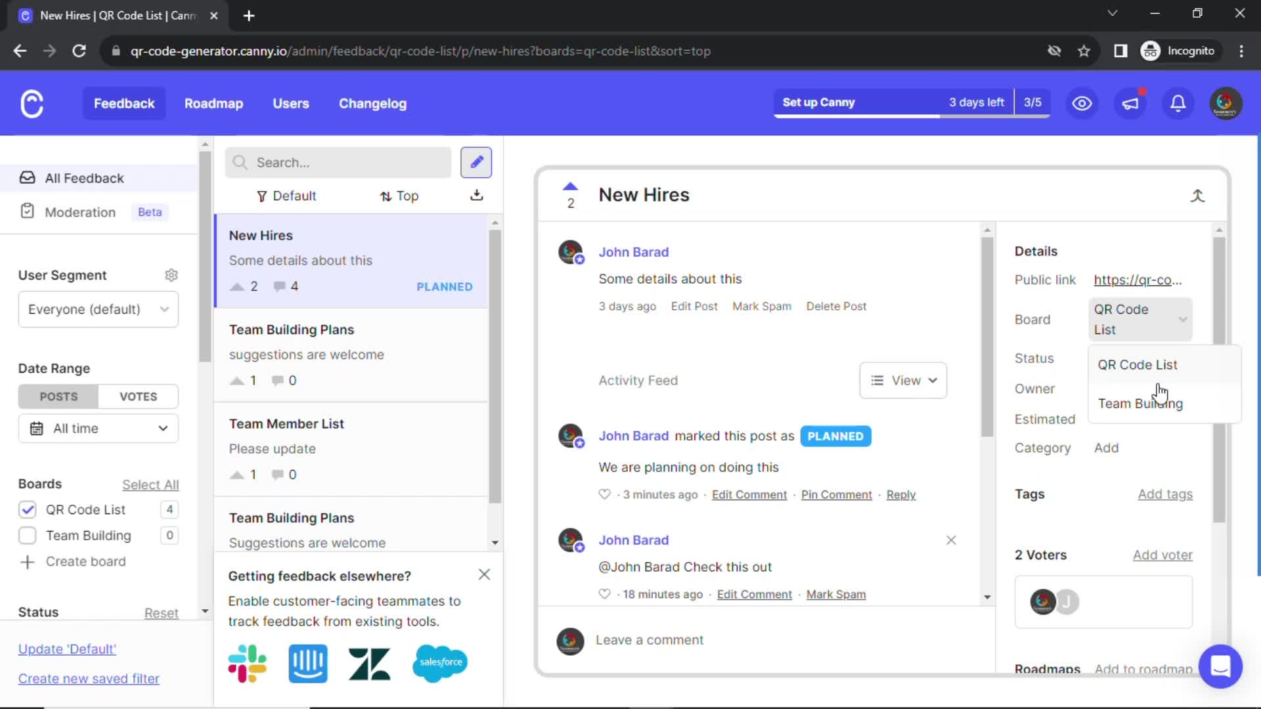This screenshot has width=1261, height=709.
Task: Click the Roadmap tab in top navigation
Action: pyautogui.click(x=214, y=103)
